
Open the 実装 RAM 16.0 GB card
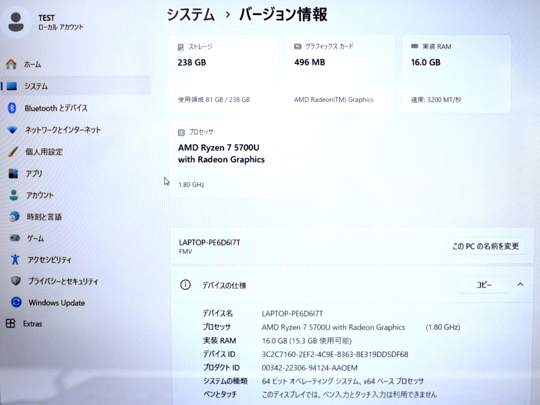point(456,74)
